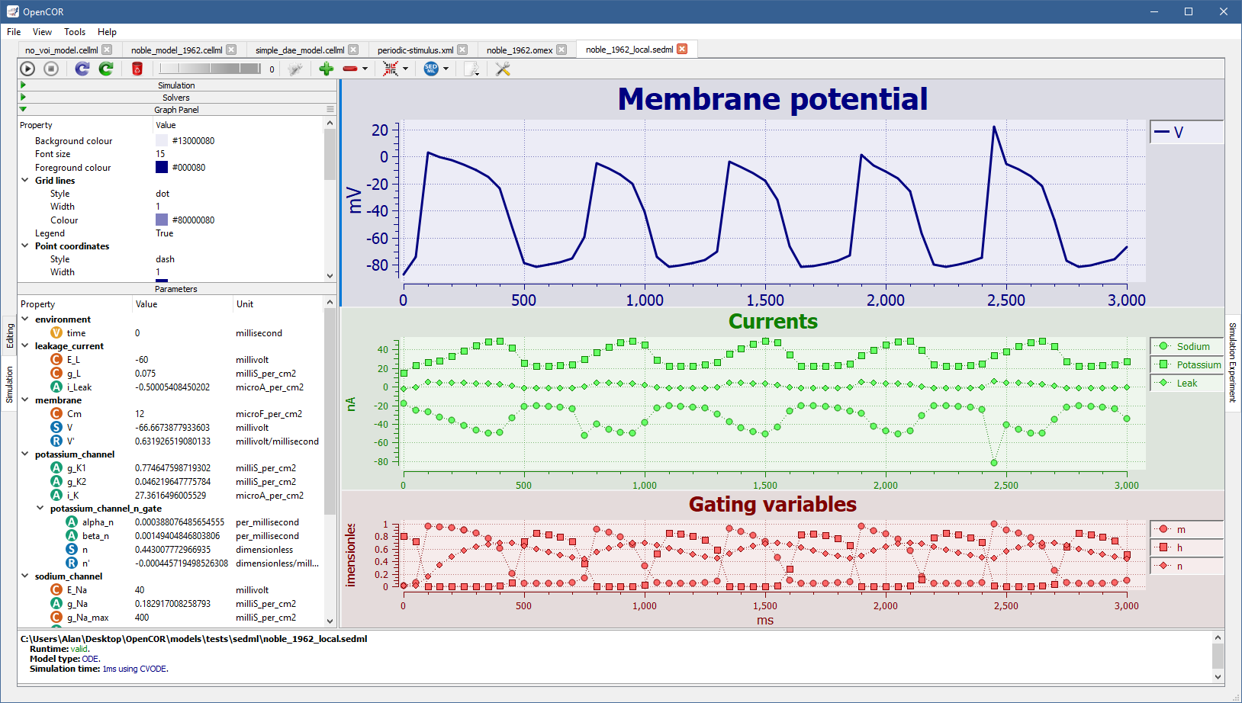Click the blue reset model parameters icon
This screenshot has width=1242, height=703.
coord(82,69)
